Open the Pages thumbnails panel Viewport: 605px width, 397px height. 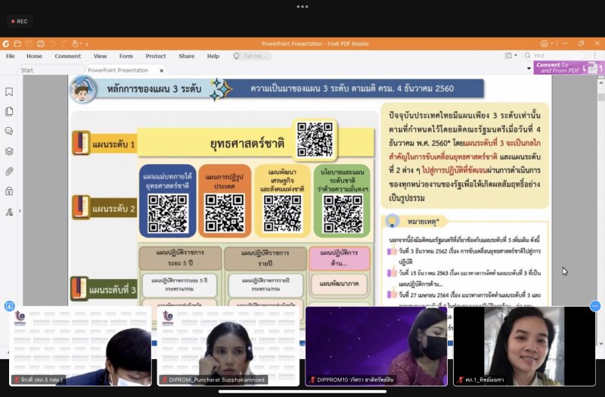(x=9, y=111)
